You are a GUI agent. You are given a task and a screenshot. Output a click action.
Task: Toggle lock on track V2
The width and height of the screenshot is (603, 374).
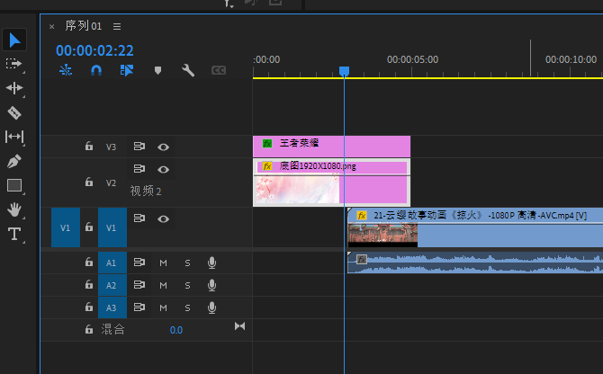(x=88, y=182)
